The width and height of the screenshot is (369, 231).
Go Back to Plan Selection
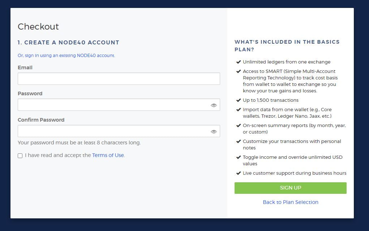(x=291, y=202)
